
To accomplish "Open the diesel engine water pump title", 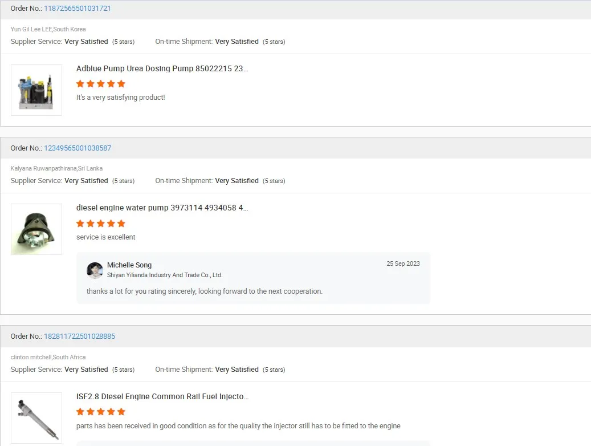I will point(162,208).
